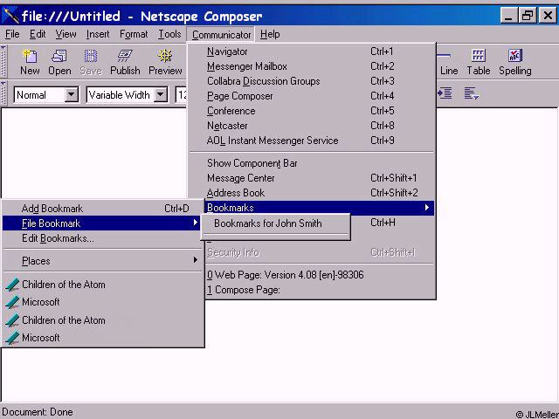Click the Document: Done status text

click(x=38, y=412)
